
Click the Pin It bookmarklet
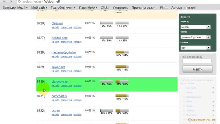click(164, 8)
